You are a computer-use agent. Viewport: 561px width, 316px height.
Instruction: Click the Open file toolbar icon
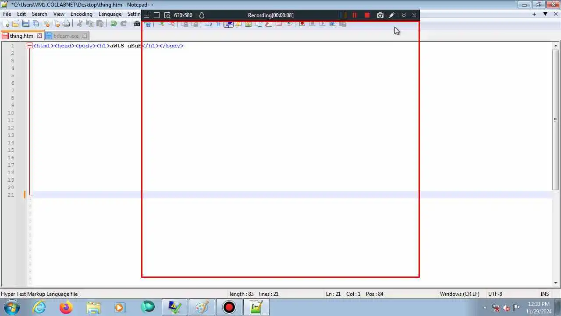pyautogui.click(x=16, y=24)
